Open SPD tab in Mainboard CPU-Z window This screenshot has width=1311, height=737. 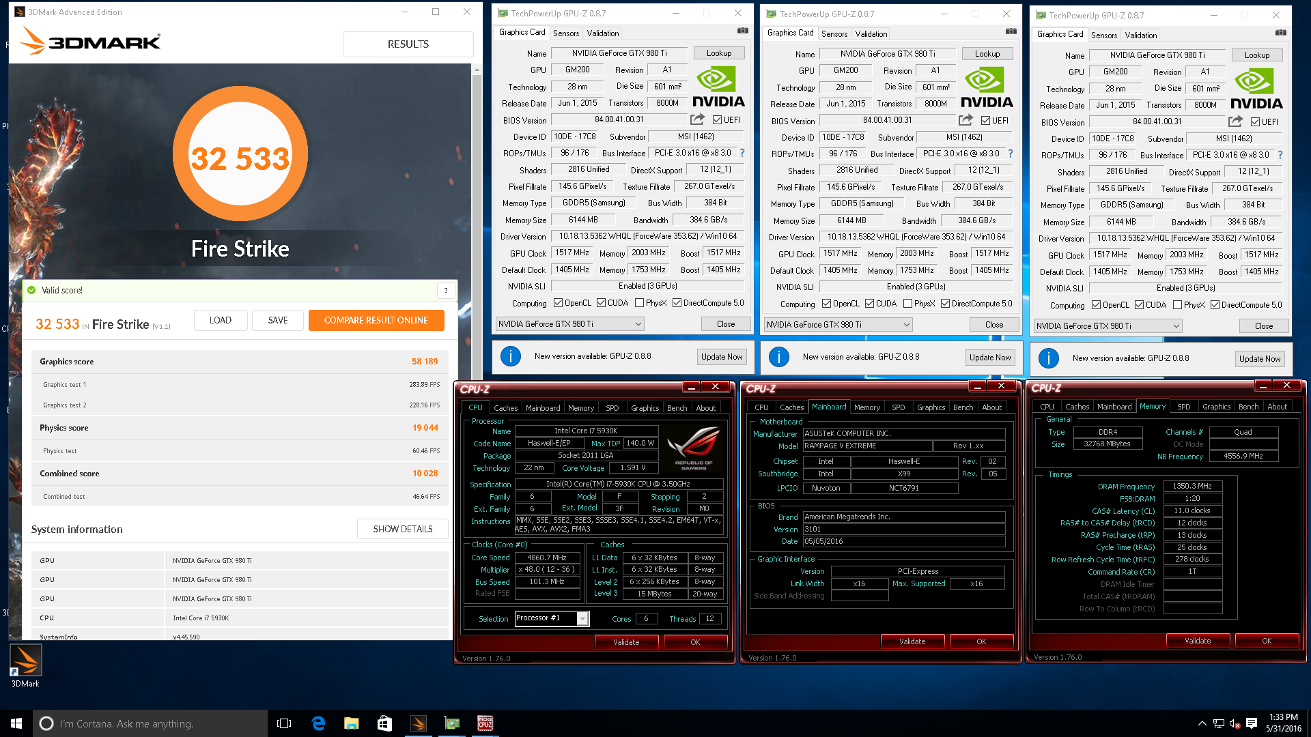click(899, 407)
